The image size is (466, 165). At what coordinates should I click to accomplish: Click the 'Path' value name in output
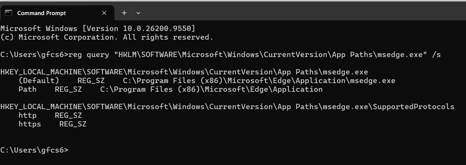tap(27, 89)
